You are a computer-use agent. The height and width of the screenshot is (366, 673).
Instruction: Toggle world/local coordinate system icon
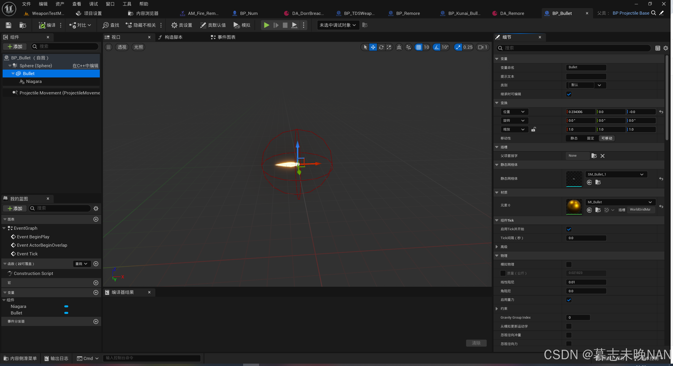[x=399, y=47]
